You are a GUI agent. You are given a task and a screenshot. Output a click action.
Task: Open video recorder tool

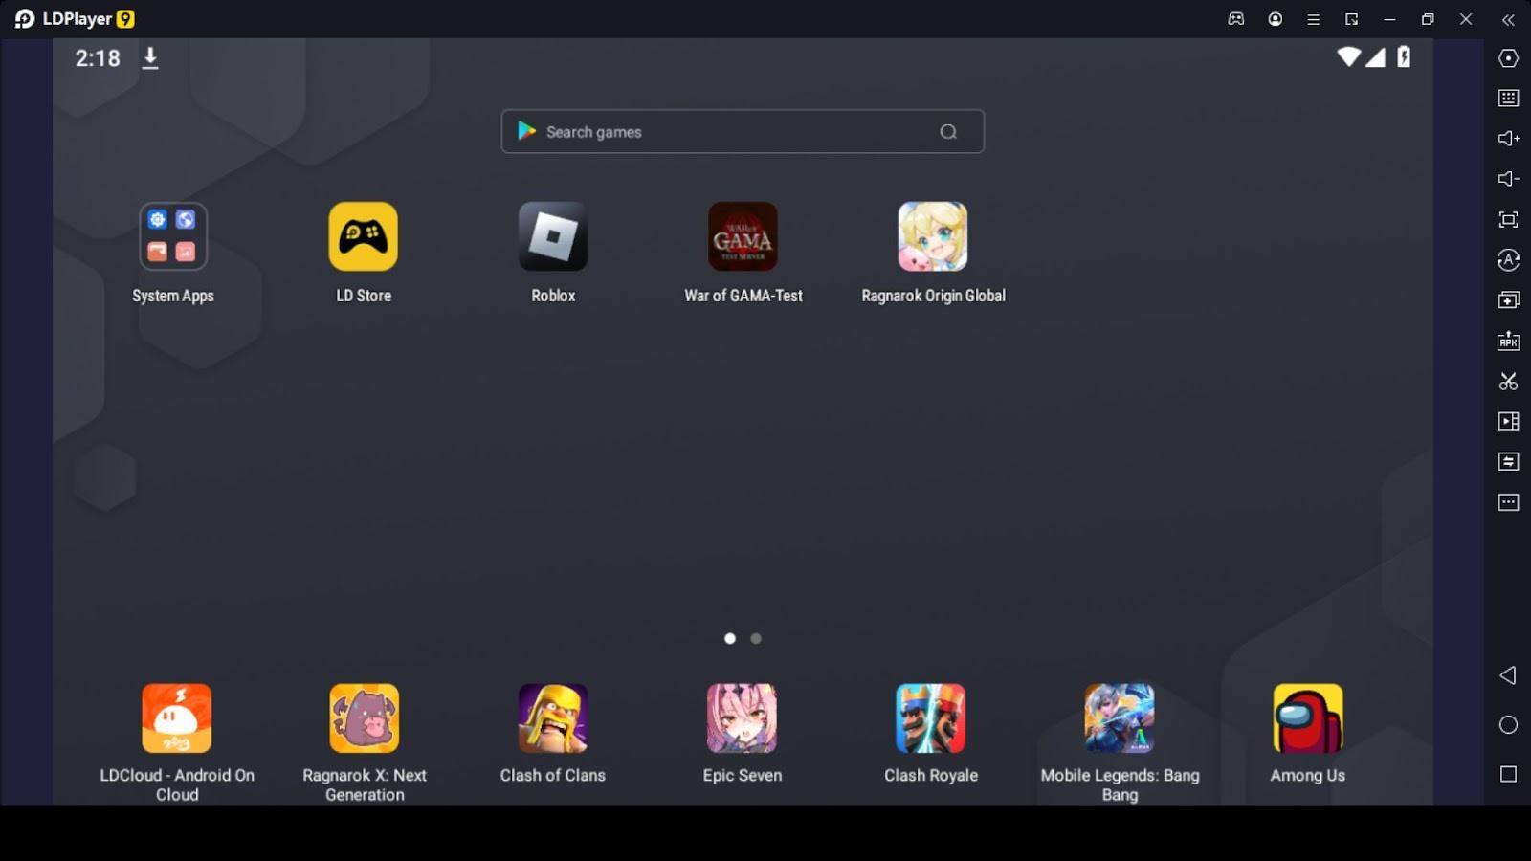click(1508, 421)
